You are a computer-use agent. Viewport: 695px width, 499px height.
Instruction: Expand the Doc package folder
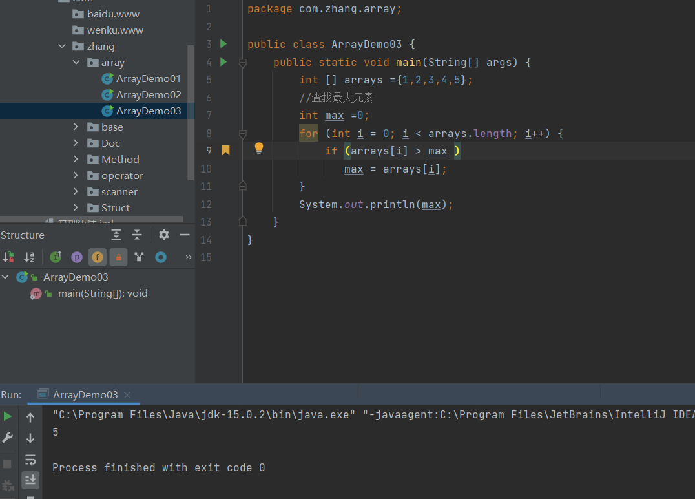click(76, 143)
